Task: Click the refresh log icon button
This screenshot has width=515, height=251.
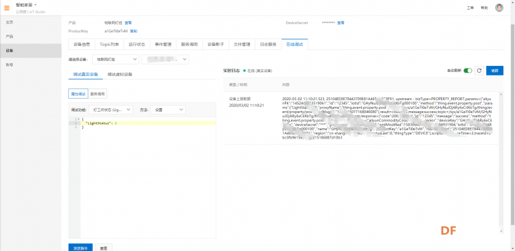Action: pos(479,71)
